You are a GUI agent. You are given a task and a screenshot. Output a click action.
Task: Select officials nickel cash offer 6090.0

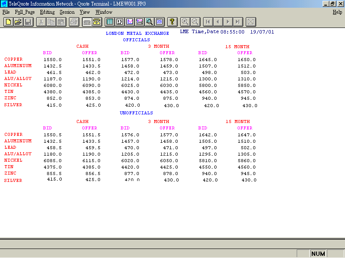pyautogui.click(x=91, y=85)
